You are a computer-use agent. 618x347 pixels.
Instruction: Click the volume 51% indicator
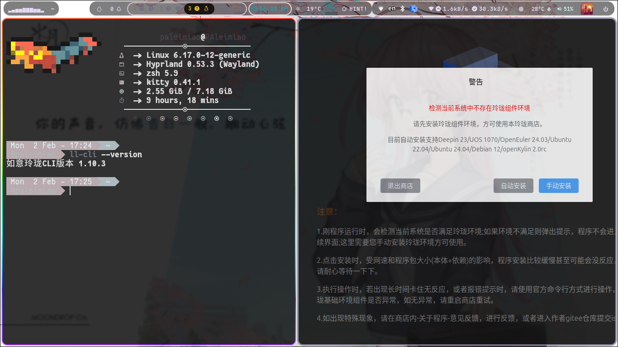coord(565,9)
